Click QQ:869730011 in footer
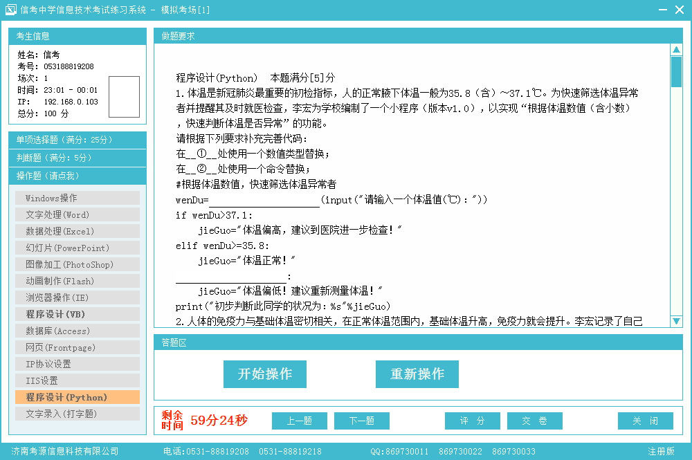Viewport: 692px width, 460px height. tap(399, 451)
